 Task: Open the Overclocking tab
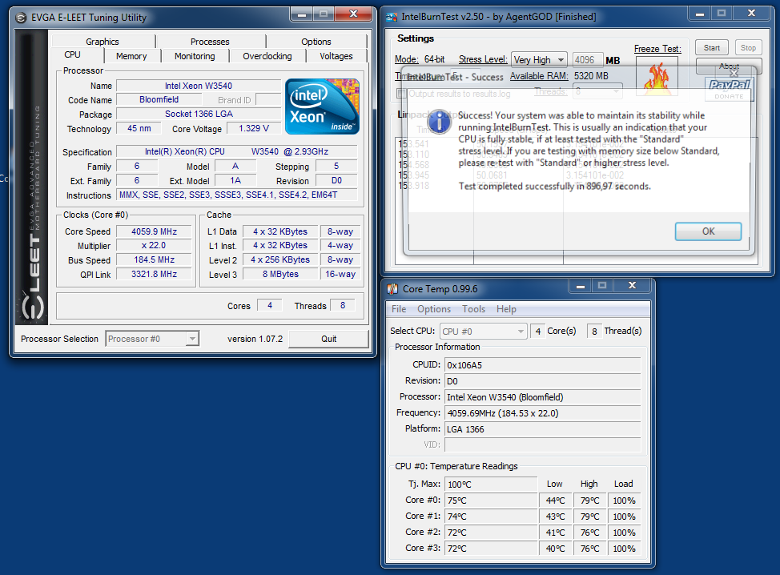click(267, 56)
